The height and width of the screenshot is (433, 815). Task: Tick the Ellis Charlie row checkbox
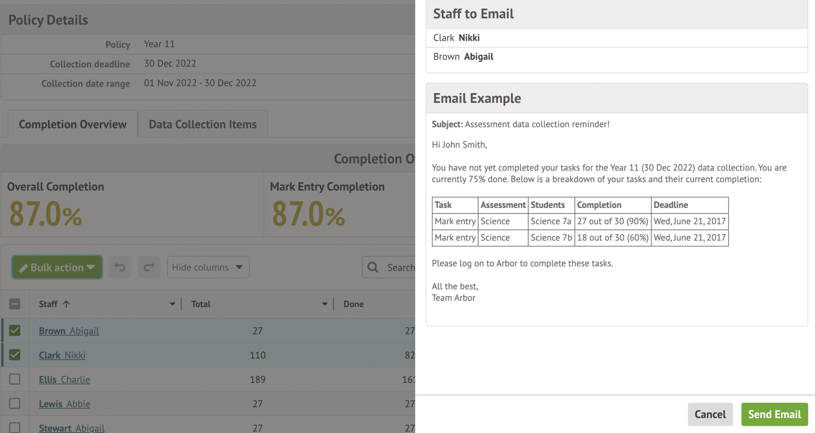tap(14, 379)
